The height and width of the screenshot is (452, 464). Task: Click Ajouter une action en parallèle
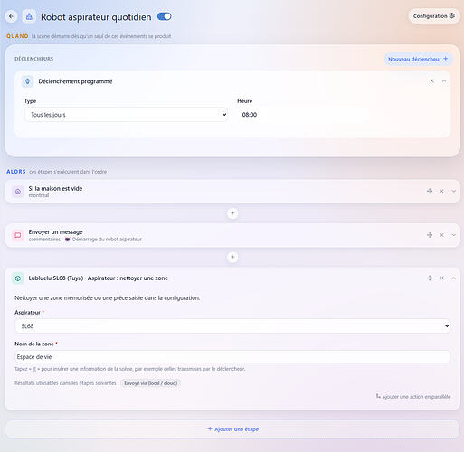point(413,397)
